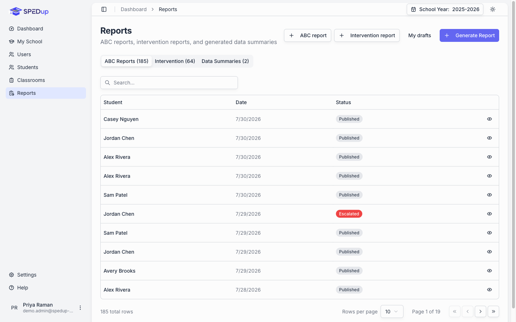The image size is (516, 322).
Task: View the Escalated Jordan Chen report eye icon
Action: coord(489,214)
